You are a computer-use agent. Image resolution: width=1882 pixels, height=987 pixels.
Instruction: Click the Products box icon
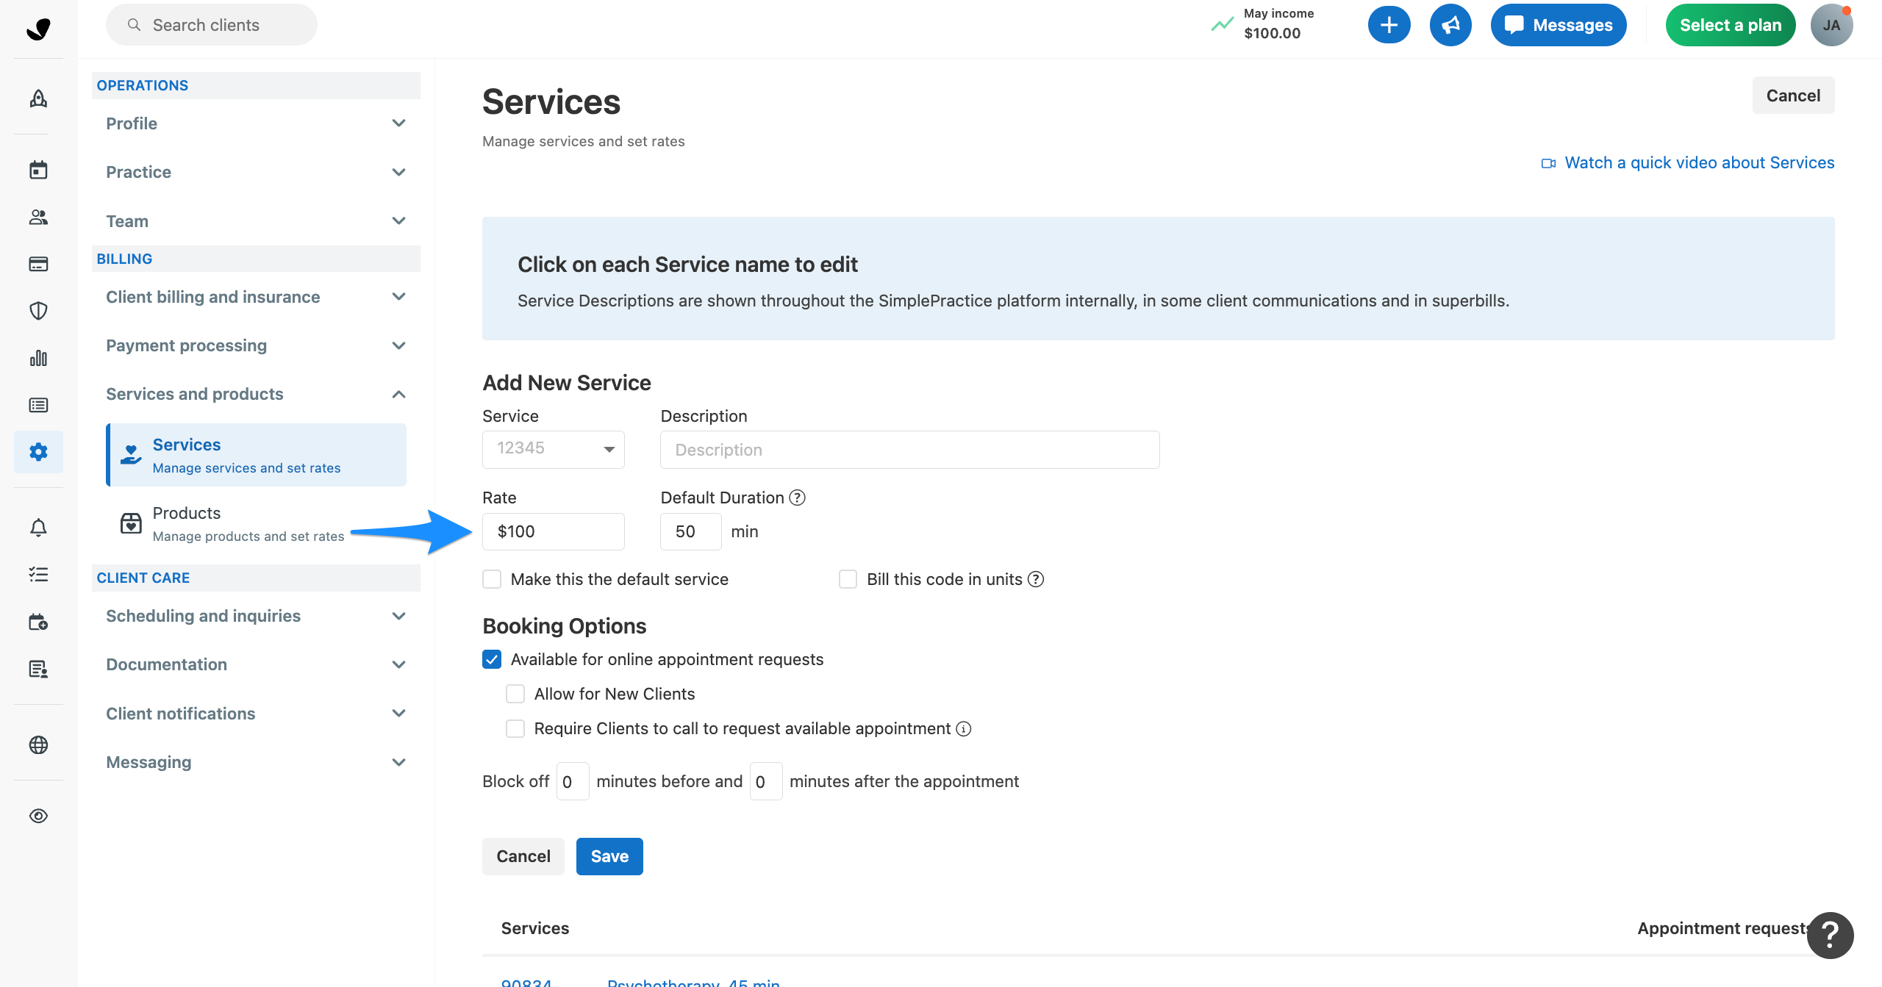[x=131, y=523]
